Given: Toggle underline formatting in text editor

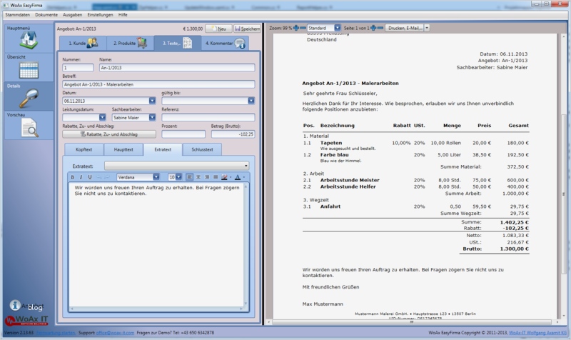Looking at the screenshot, I should point(89,176).
